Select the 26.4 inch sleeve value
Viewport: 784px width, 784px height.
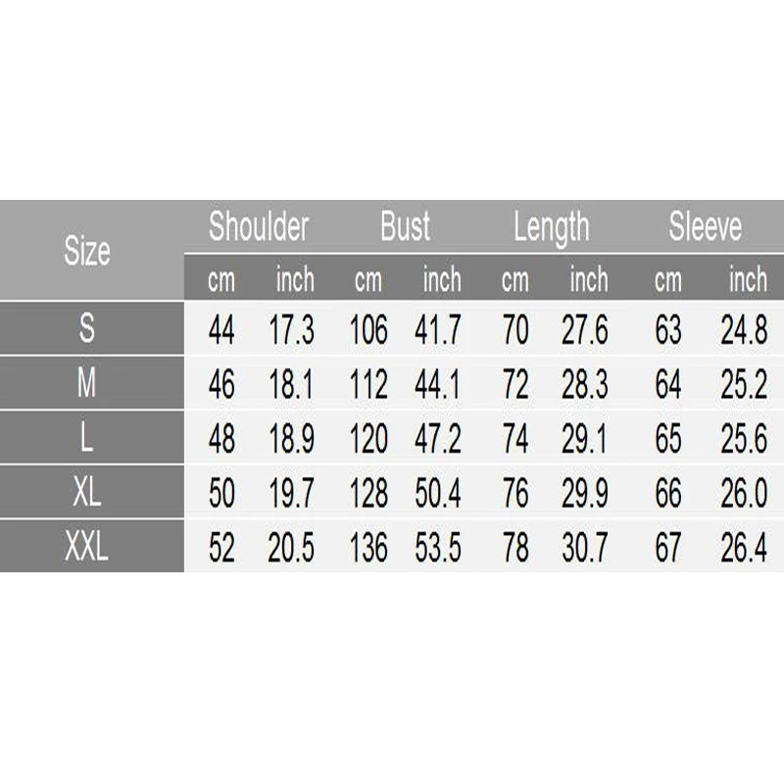[745, 550]
